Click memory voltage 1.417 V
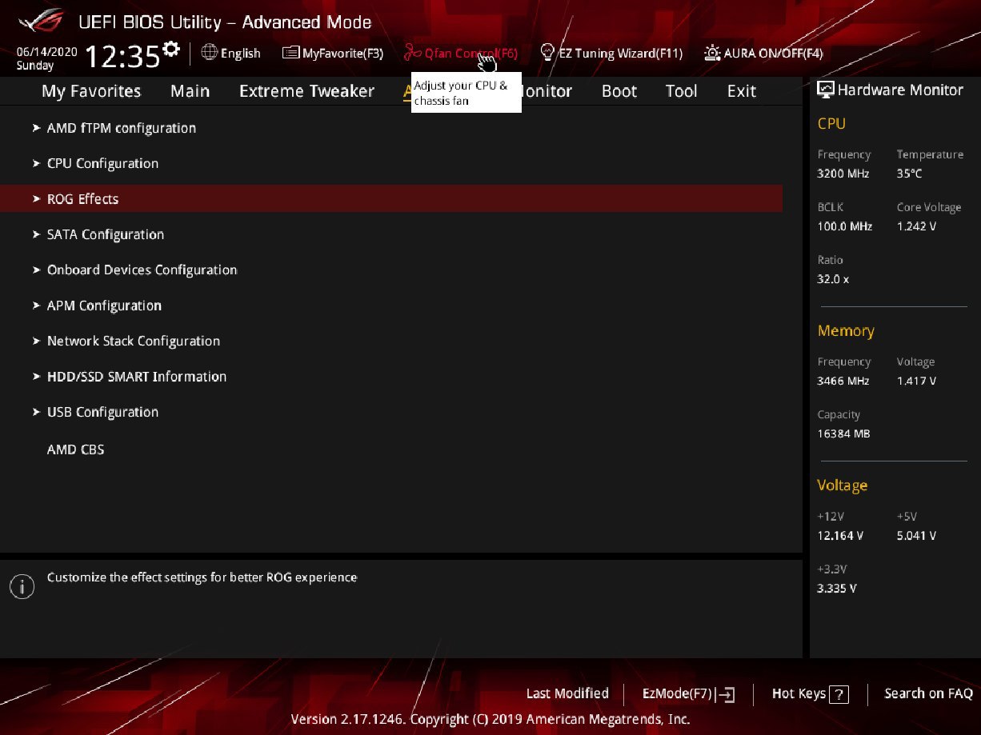This screenshot has width=981, height=735. click(x=917, y=381)
